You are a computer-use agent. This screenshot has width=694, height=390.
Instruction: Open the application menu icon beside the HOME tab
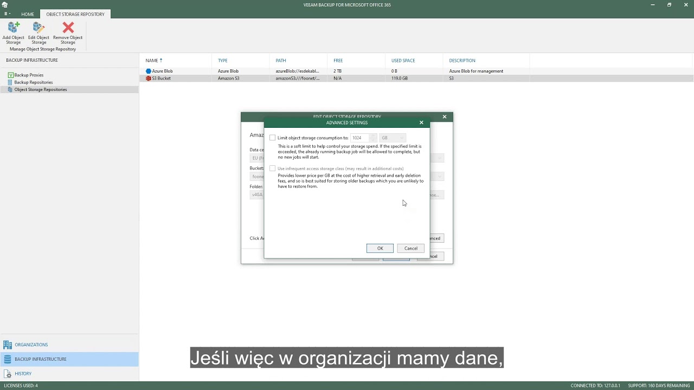pos(7,14)
